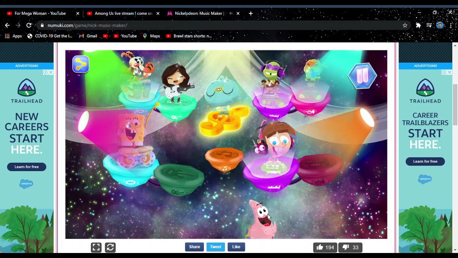Bookmark this page with star icon
This screenshot has height=258, width=458.
point(405,25)
